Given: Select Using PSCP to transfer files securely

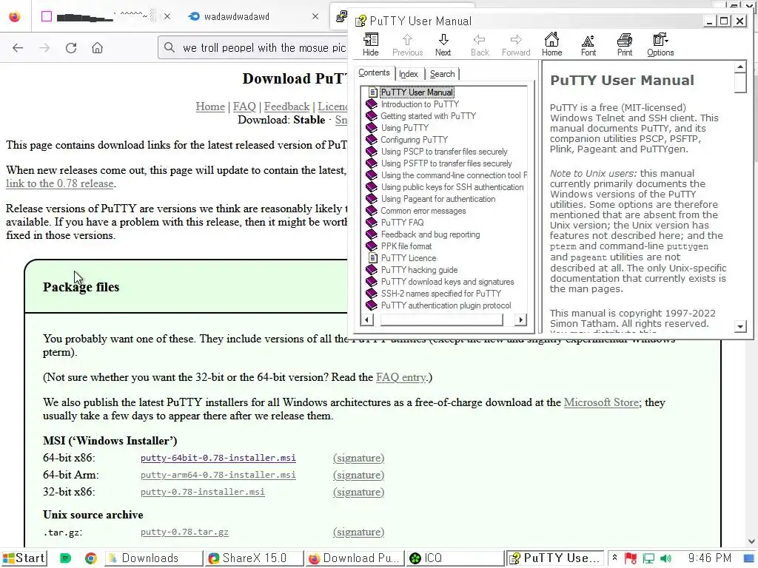Looking at the screenshot, I should pyautogui.click(x=444, y=152).
